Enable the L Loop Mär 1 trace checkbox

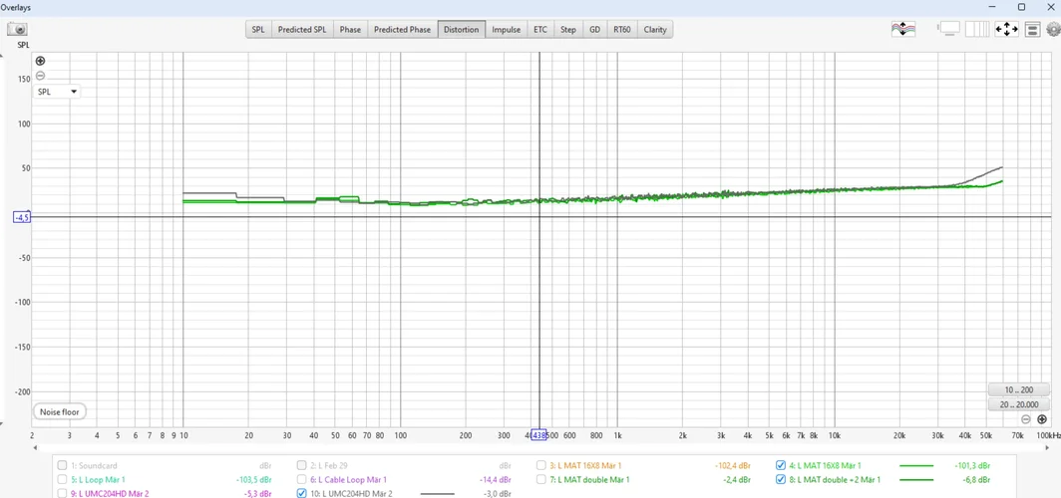pyautogui.click(x=62, y=479)
